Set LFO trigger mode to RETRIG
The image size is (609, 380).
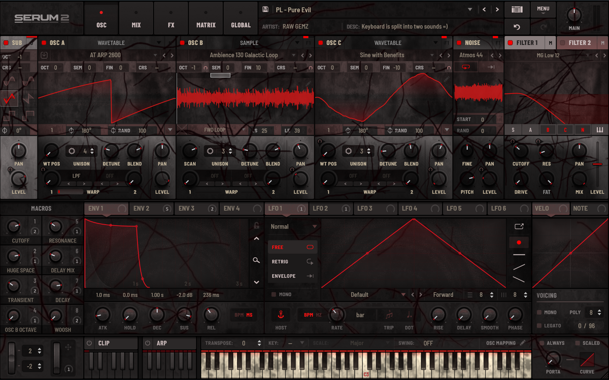pos(293,262)
